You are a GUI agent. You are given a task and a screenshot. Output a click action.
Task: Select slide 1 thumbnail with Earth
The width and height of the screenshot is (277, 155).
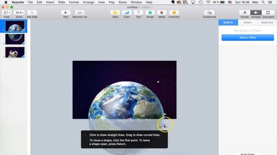(x=15, y=26)
